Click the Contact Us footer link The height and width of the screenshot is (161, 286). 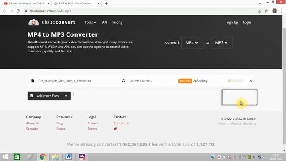[x=122, y=123]
